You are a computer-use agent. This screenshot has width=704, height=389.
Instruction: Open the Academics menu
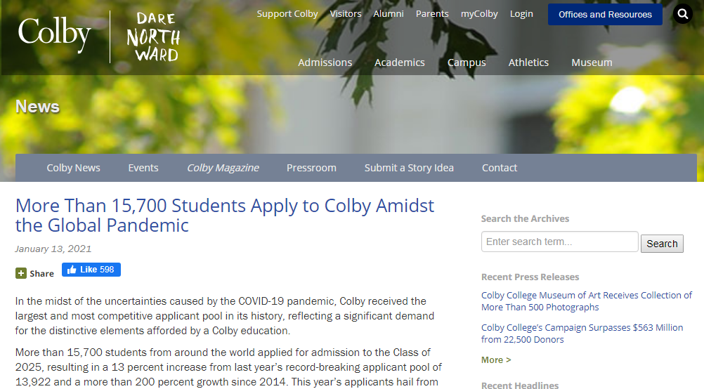pos(399,62)
